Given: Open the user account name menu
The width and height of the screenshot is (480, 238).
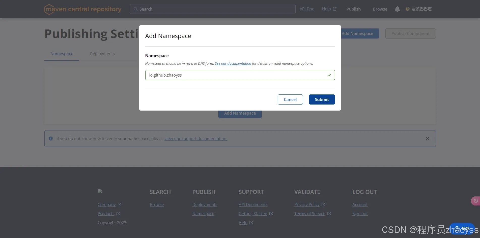Looking at the screenshot, I should (x=421, y=9).
